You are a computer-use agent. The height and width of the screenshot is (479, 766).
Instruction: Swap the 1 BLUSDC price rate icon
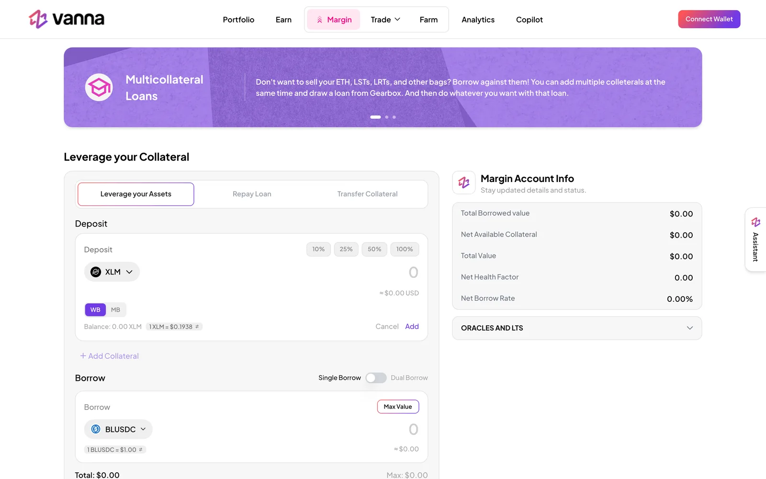(x=141, y=450)
